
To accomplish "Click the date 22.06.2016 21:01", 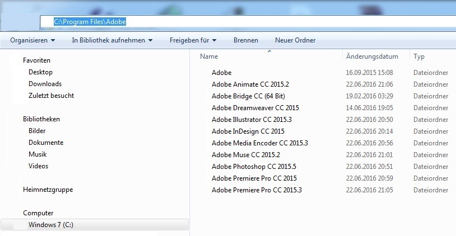I will [369, 155].
